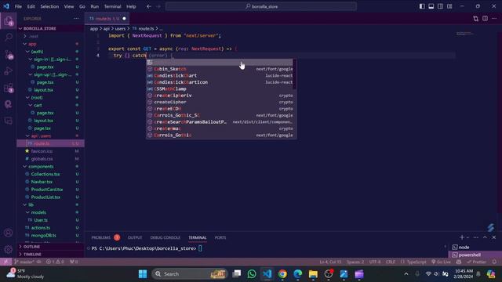Switch to the OUTPUT panel tab
The width and height of the screenshot is (502, 282).
pyautogui.click(x=135, y=237)
